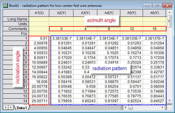Select row header 2
Screen dimensions: 175x113
click(16, 43)
